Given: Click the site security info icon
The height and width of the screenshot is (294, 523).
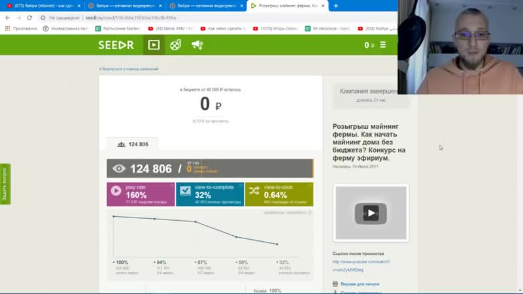Looking at the screenshot, I should 43,18.
